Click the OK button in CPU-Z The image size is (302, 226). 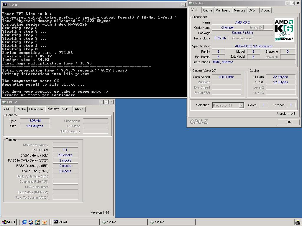coord(289,122)
